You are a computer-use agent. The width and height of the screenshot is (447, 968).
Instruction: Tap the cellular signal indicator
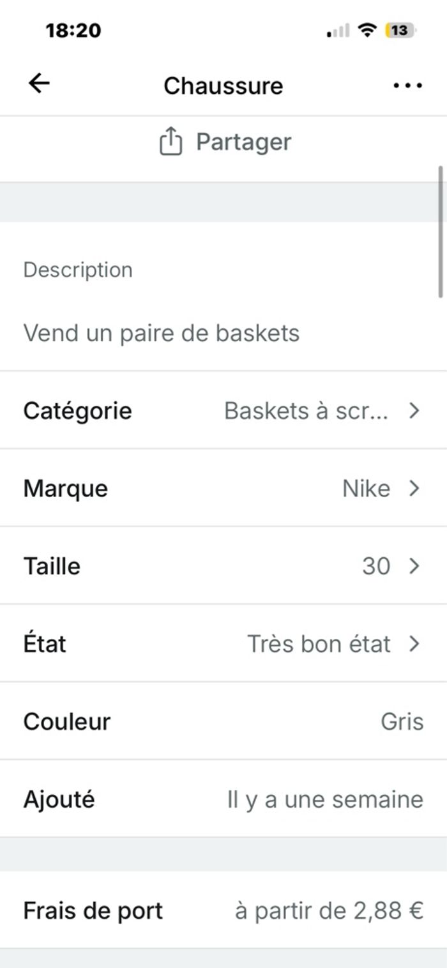point(340,29)
